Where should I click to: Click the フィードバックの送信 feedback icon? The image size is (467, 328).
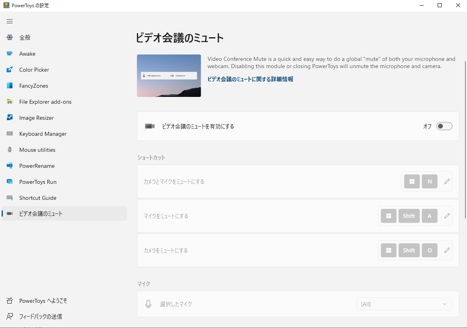[10, 316]
